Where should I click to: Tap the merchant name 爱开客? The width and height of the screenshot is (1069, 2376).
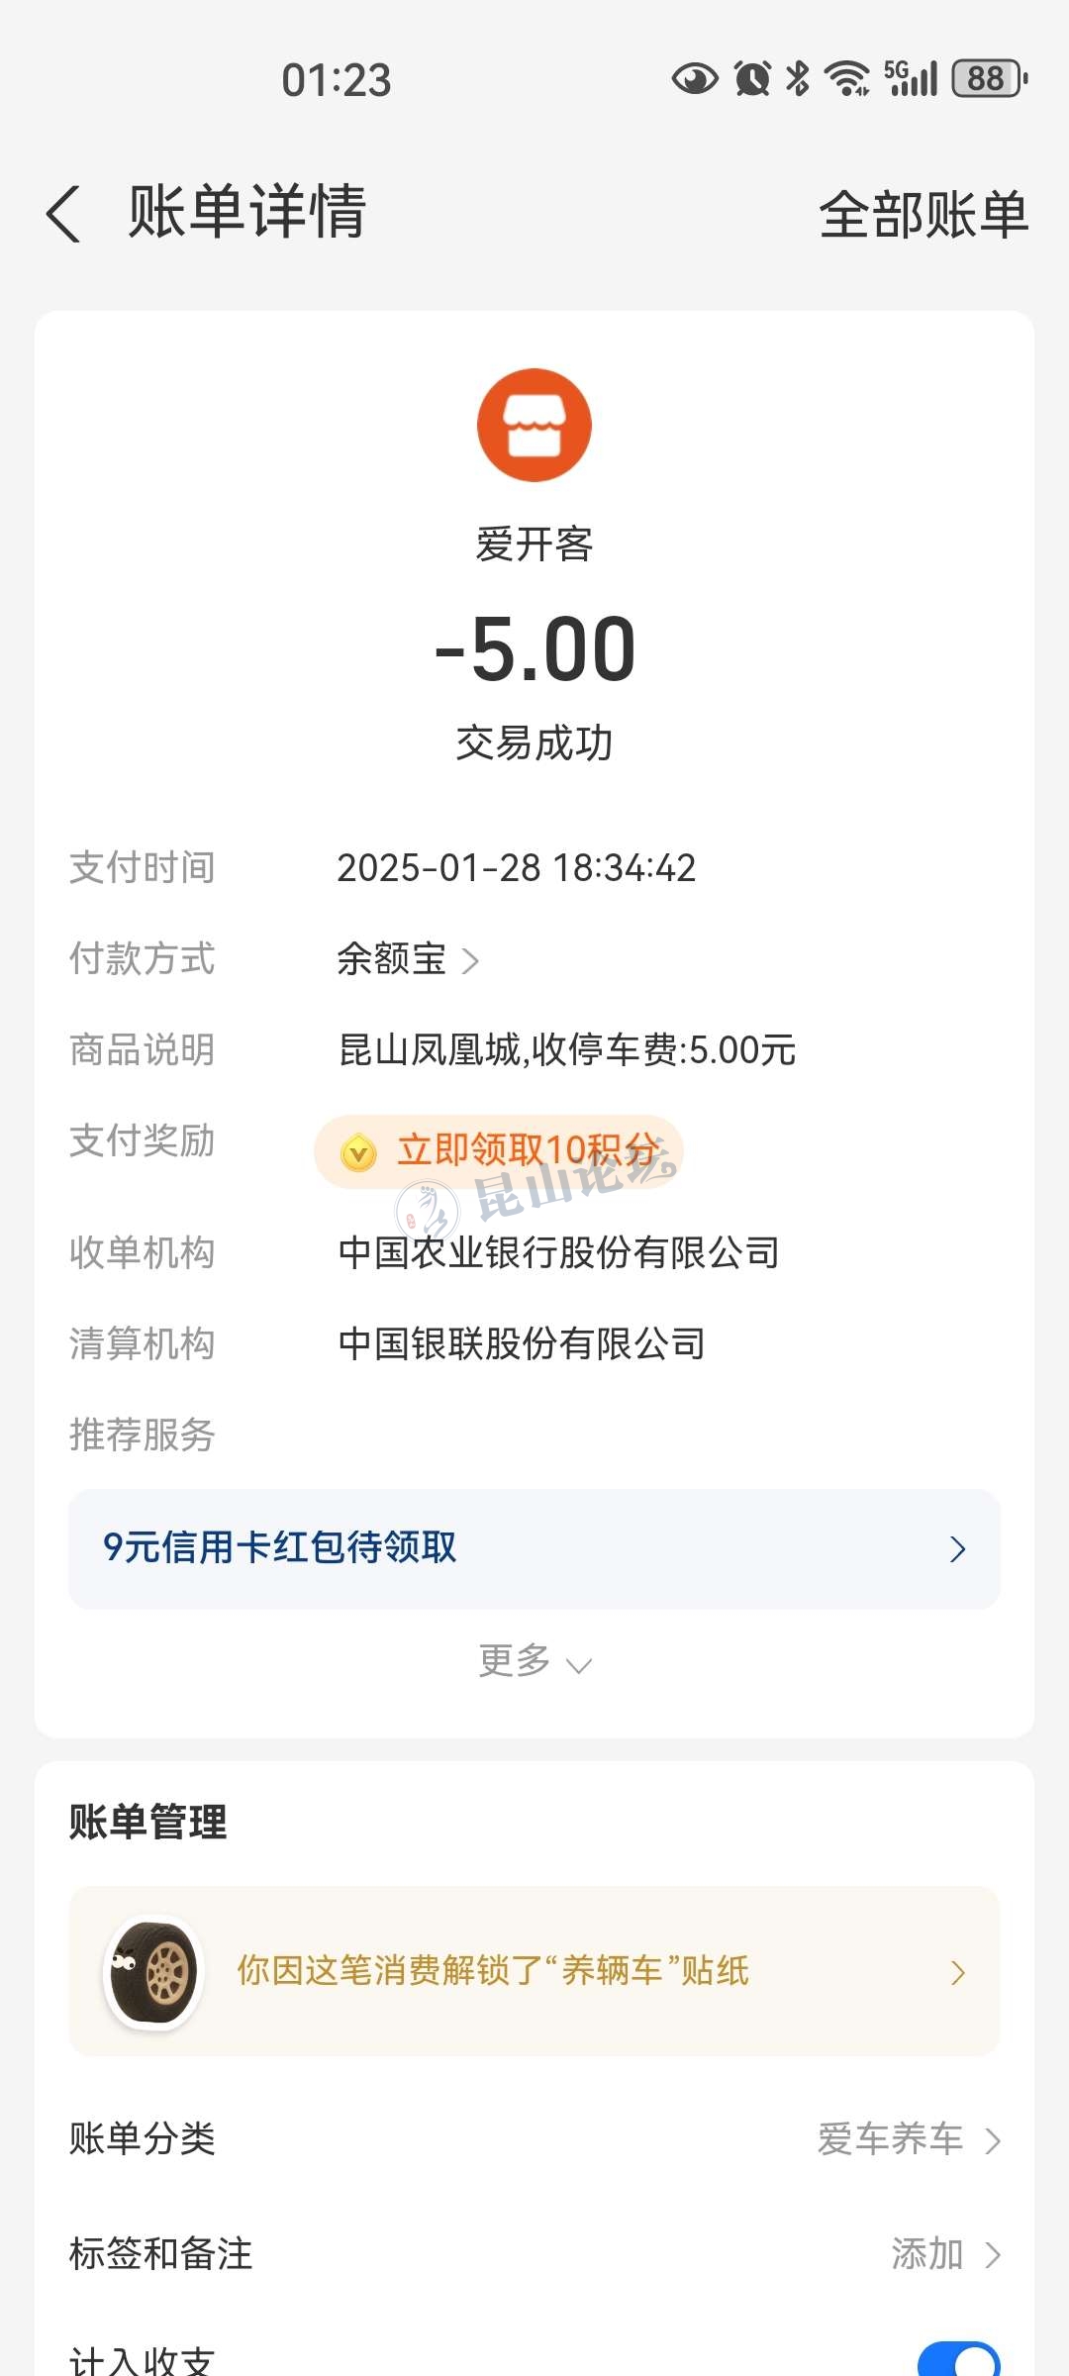534,544
